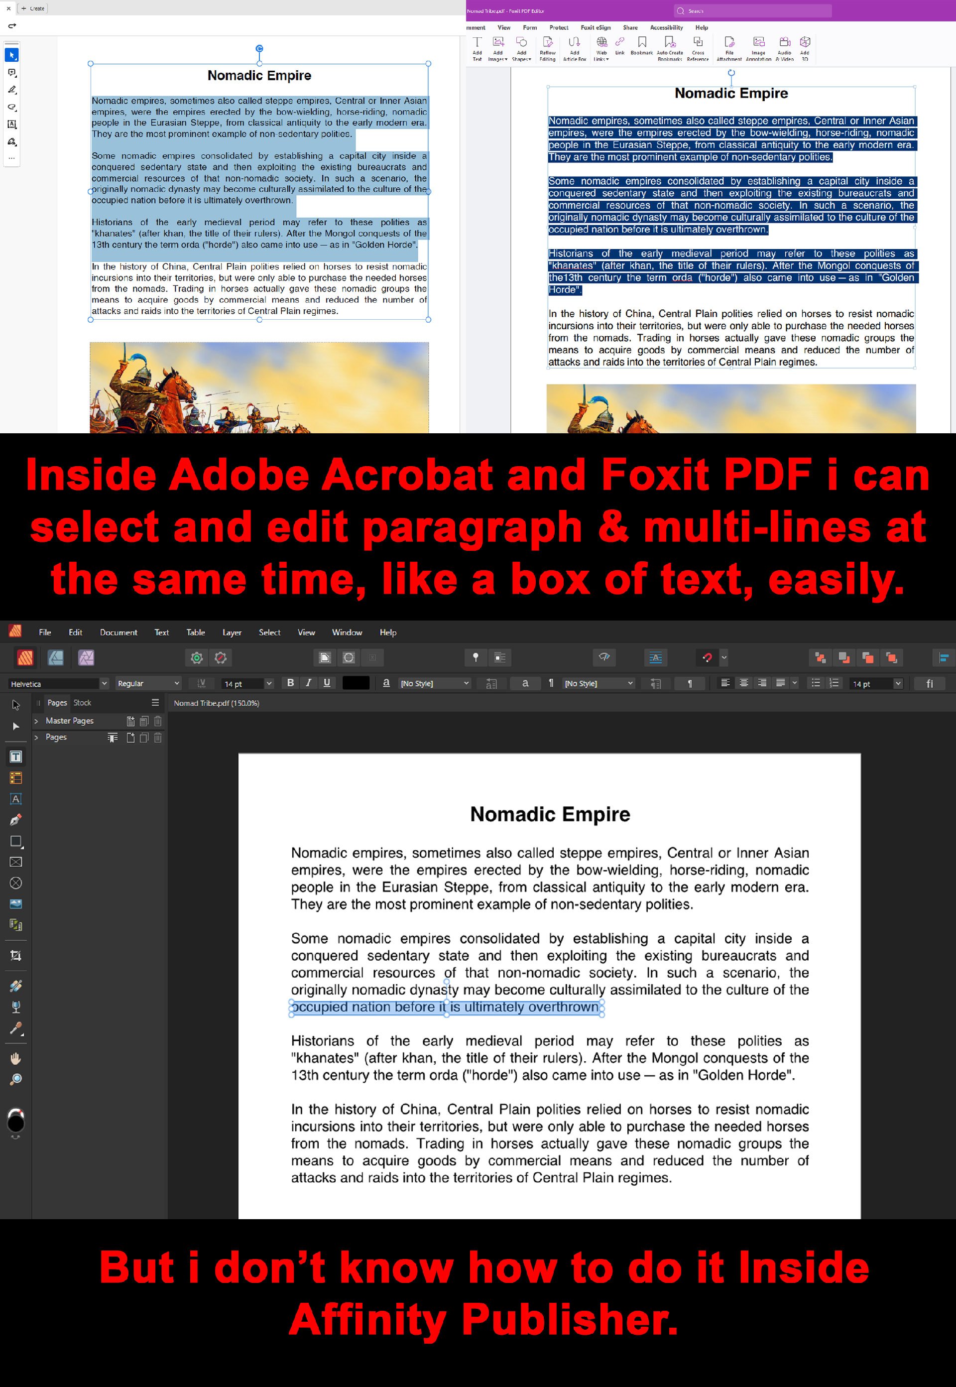
Task: Select the Table tool
Action: (x=16, y=778)
